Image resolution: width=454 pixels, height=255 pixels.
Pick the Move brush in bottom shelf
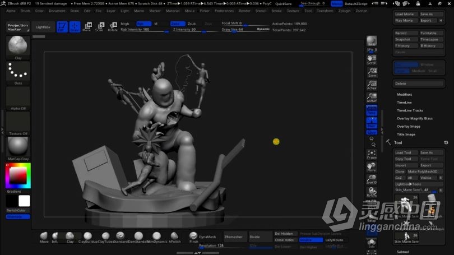[x=44, y=237]
